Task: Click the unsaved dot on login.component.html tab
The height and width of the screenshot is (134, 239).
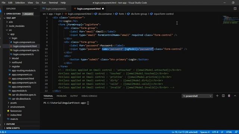Action: pos(103,9)
